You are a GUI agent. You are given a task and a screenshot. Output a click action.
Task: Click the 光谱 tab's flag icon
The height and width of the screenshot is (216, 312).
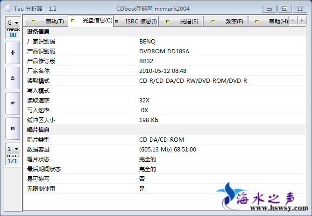pyautogui.click(x=168, y=22)
